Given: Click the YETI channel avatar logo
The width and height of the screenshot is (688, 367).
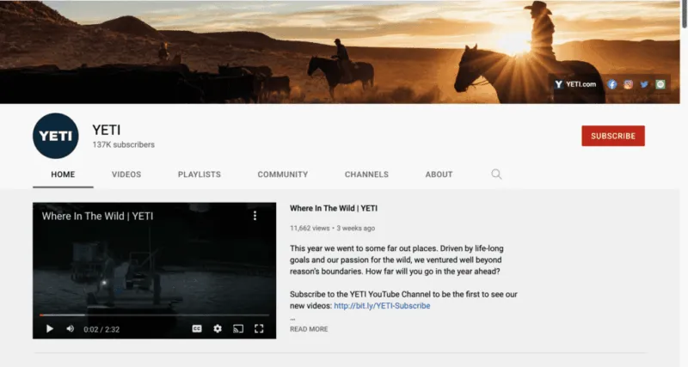Looking at the screenshot, I should click(56, 136).
